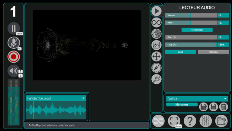232x131 pixels.
Task: Select the four-arrow move tool
Action: (x=156, y=56)
